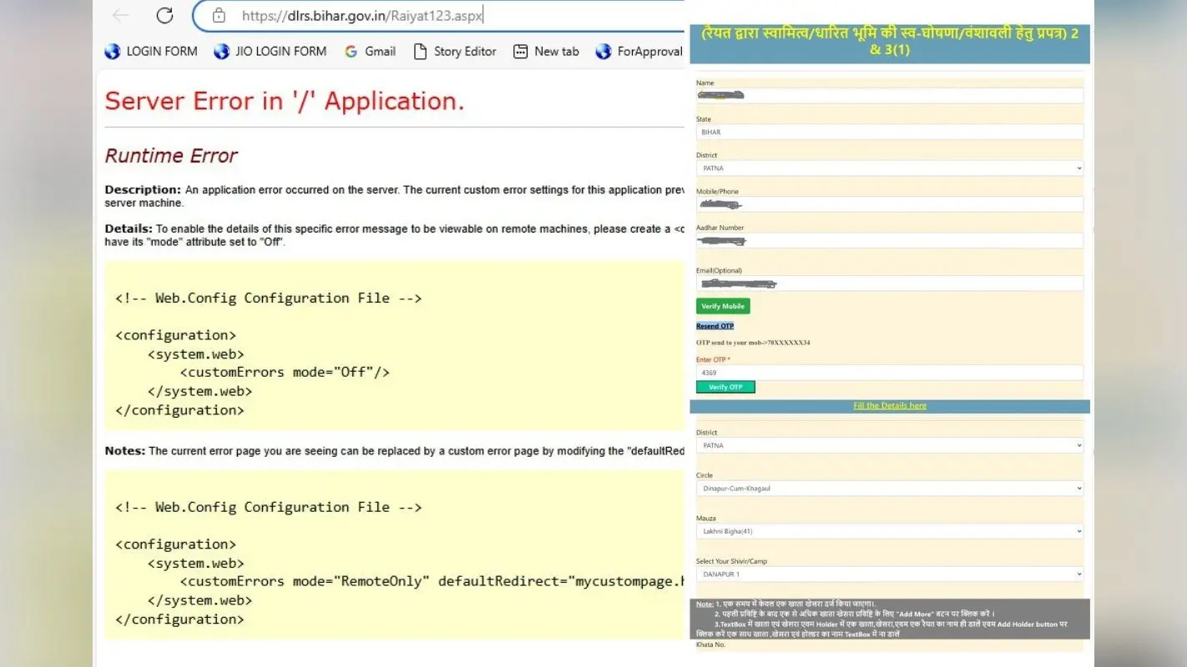1187x667 pixels.
Task: Click the customErrors mode="RemoteOnly" code line
Action: point(432,581)
